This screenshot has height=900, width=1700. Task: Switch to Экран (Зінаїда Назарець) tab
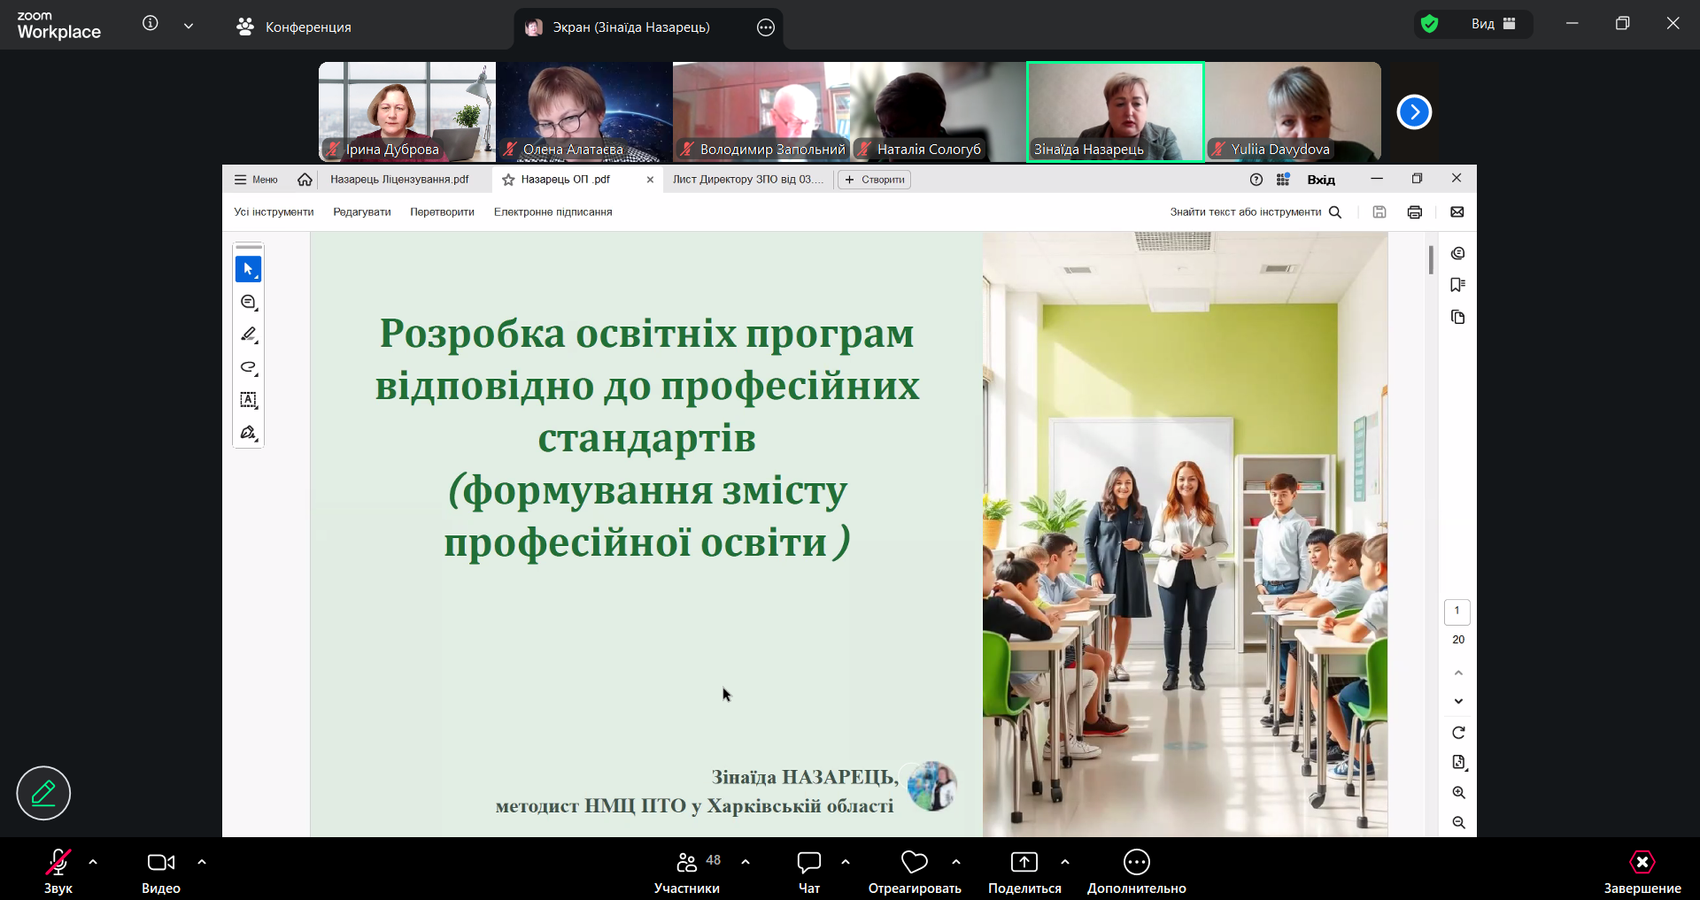[630, 27]
